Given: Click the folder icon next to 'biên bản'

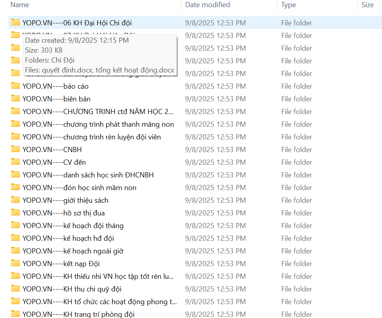Looking at the screenshot, I should 15,99.
